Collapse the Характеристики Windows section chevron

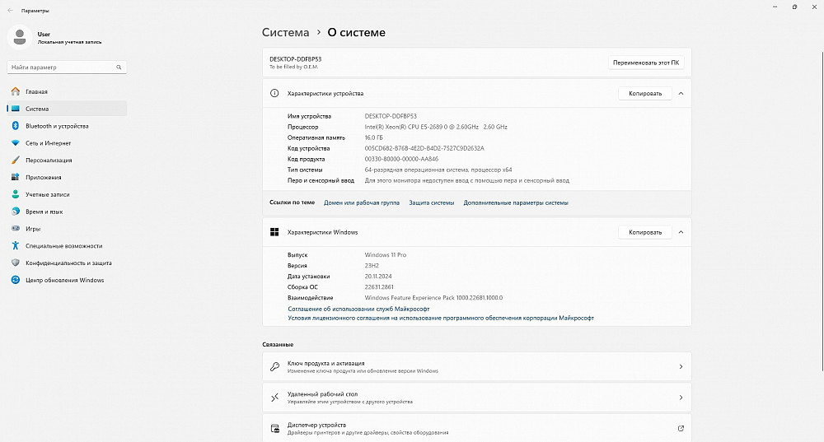(681, 232)
